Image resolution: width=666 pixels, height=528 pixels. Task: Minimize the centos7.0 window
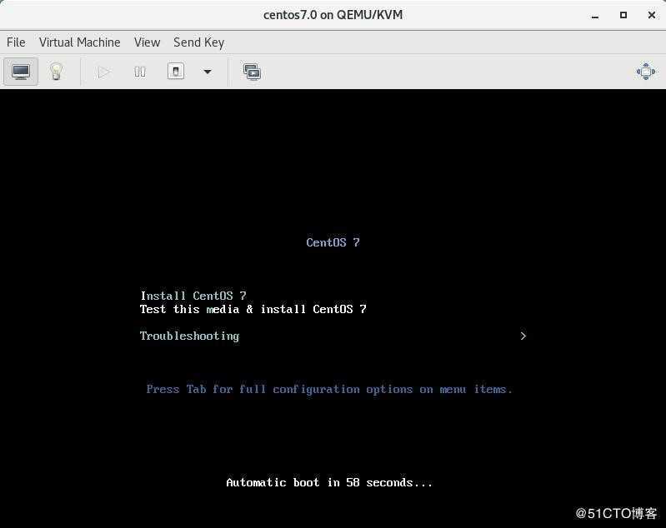pos(595,16)
